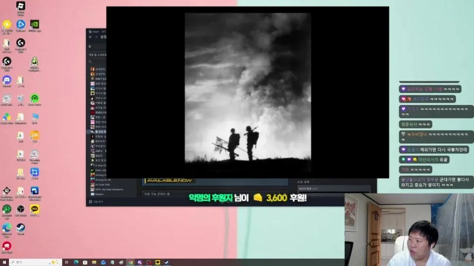Click the soldiers silhouette photo in viewer
Image resolution: width=474 pixels, height=266 pixels.
click(248, 92)
